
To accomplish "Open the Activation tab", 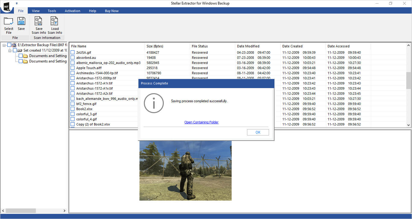I will pos(72,11).
